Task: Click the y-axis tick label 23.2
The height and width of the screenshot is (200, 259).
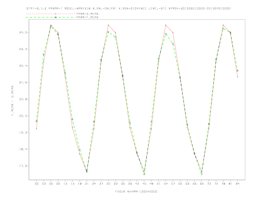Action: [x=23, y=49]
